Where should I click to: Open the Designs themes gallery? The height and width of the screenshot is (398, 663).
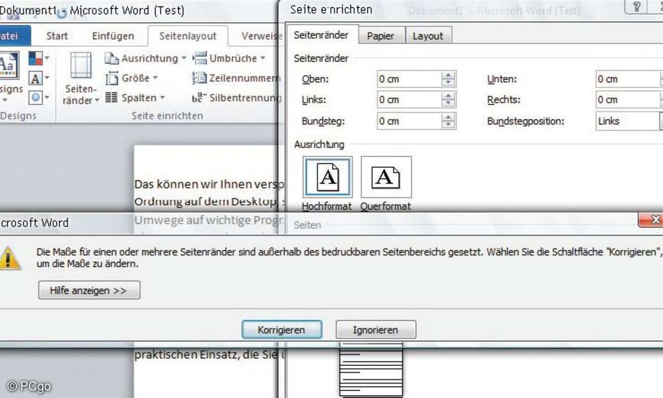(10, 77)
